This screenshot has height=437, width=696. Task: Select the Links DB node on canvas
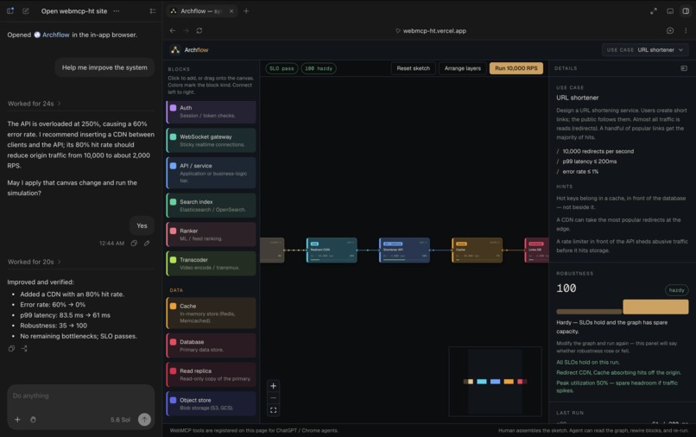[536, 250]
